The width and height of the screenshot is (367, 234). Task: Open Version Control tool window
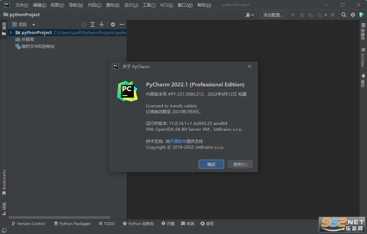click(28, 224)
